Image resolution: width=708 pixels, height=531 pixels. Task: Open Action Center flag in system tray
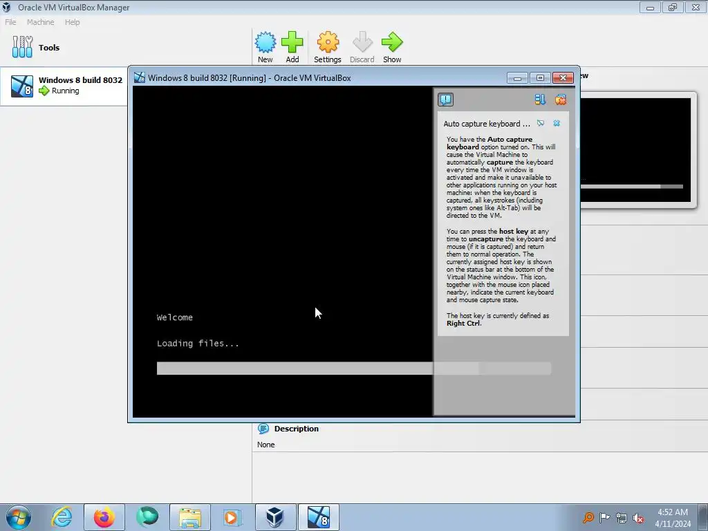click(x=604, y=517)
